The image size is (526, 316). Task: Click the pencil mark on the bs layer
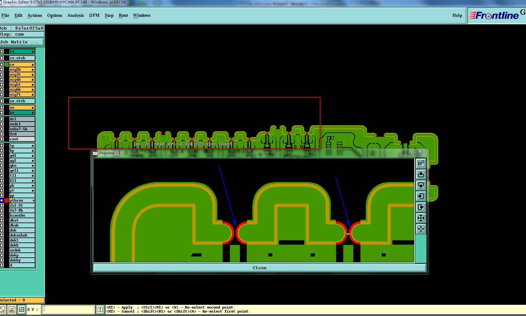pyautogui.click(x=33, y=113)
